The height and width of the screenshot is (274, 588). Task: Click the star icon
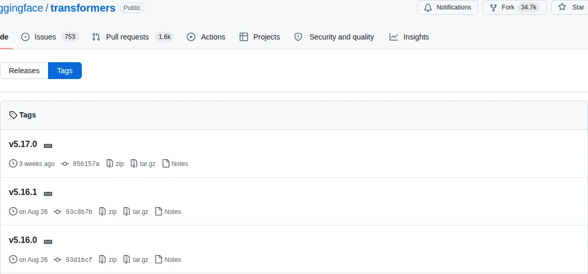point(562,7)
